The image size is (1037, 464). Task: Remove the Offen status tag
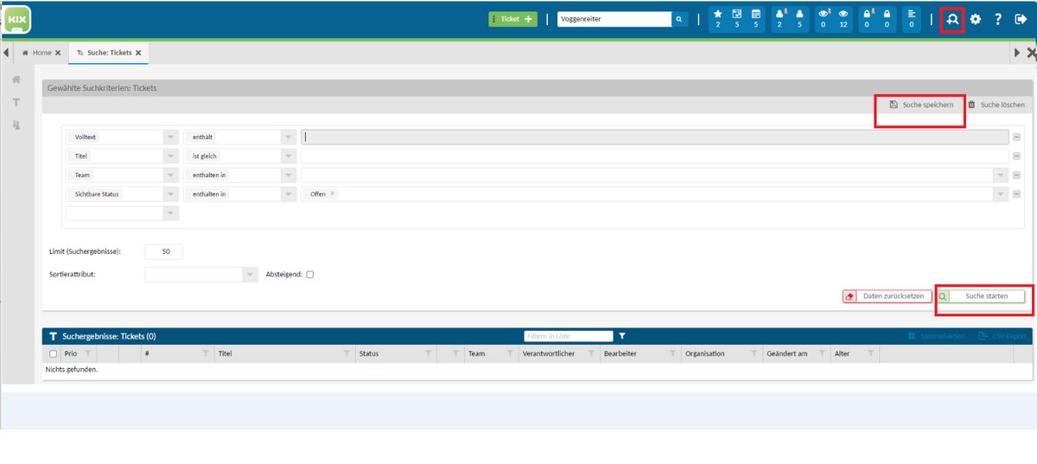pyautogui.click(x=333, y=194)
